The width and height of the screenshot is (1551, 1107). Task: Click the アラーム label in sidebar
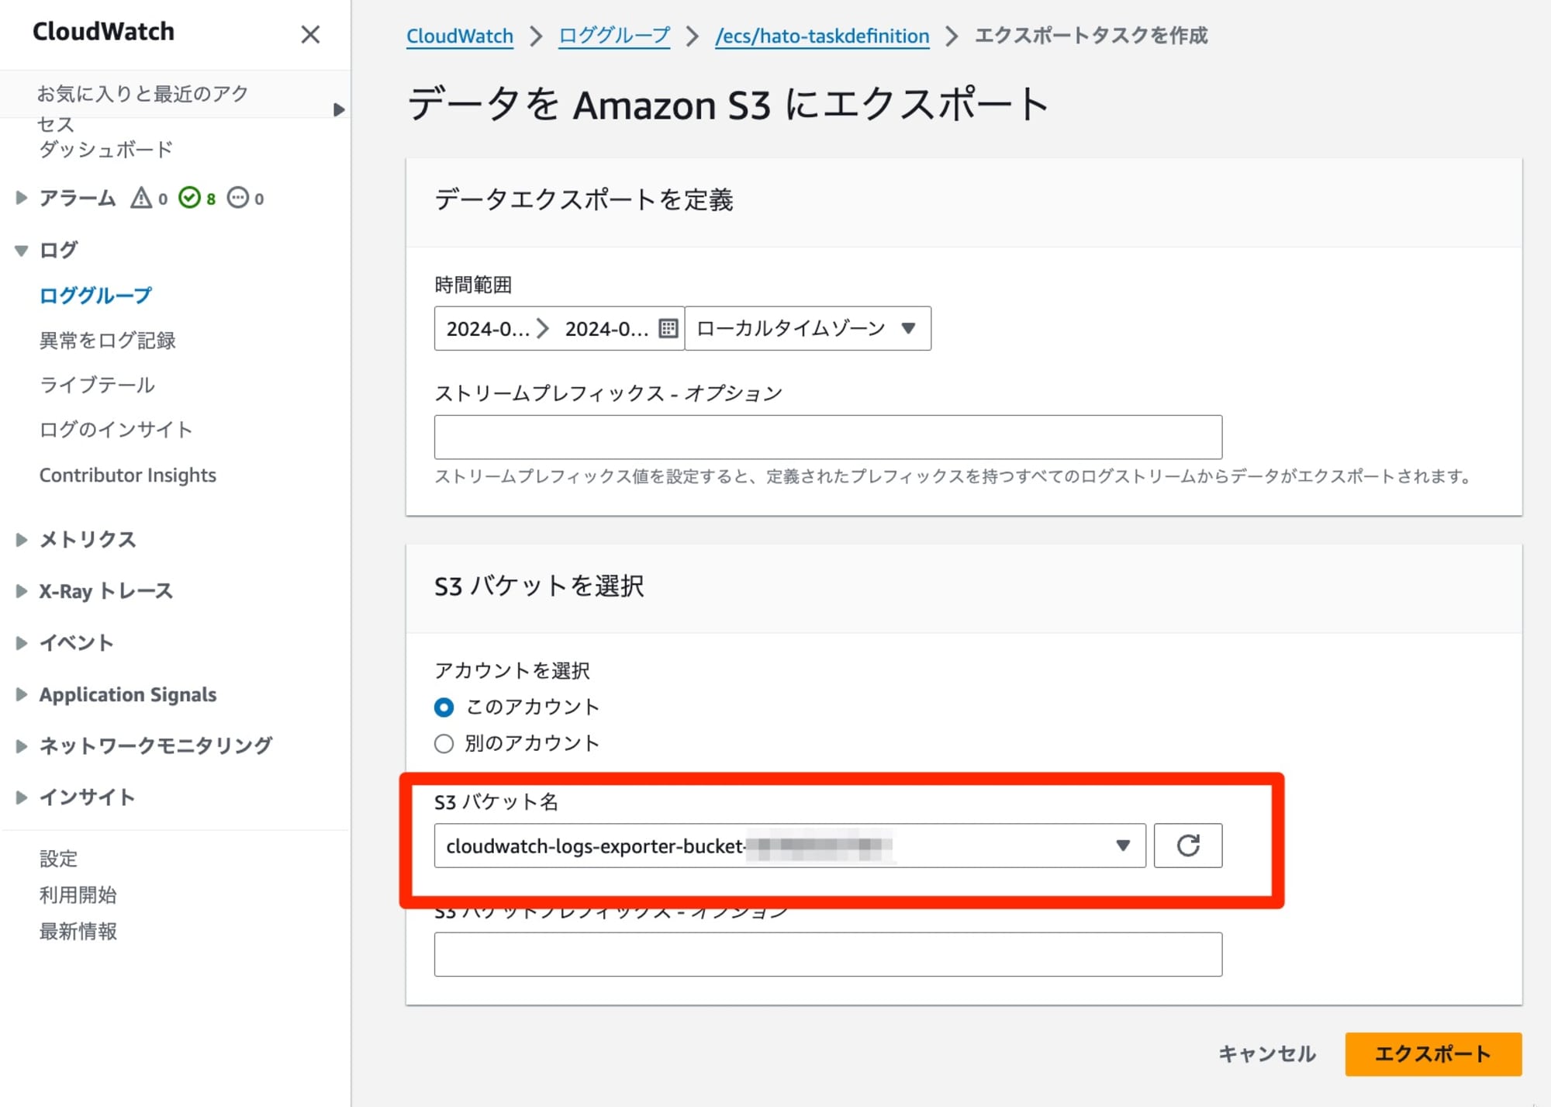[78, 198]
